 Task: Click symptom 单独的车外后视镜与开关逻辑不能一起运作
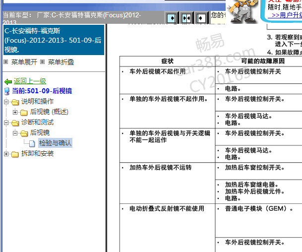coord(170,136)
